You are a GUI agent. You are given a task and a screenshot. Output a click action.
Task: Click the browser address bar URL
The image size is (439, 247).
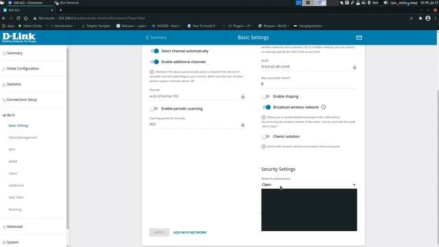click(x=102, y=19)
